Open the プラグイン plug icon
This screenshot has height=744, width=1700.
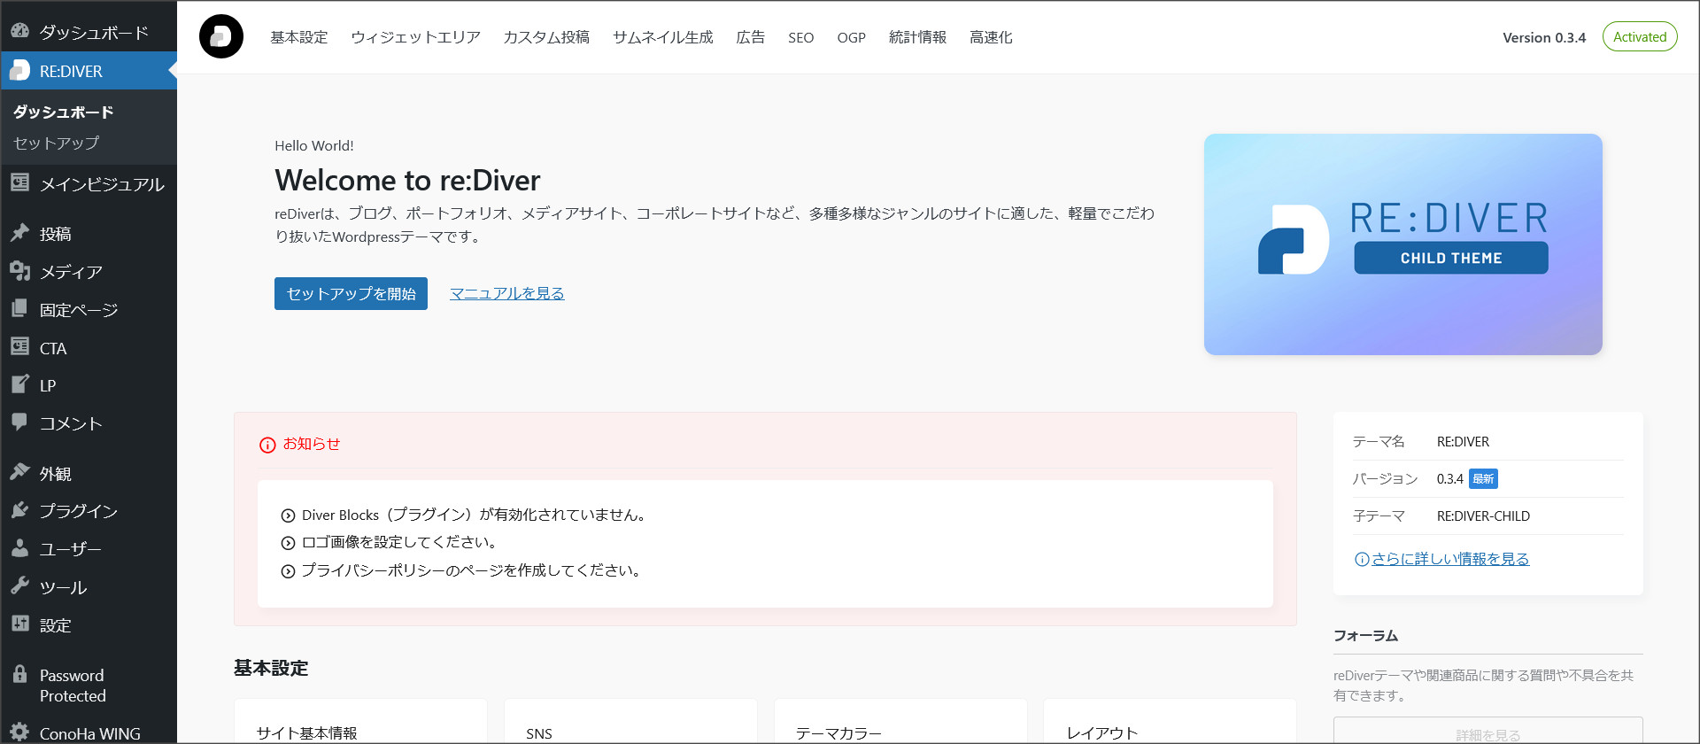click(19, 510)
